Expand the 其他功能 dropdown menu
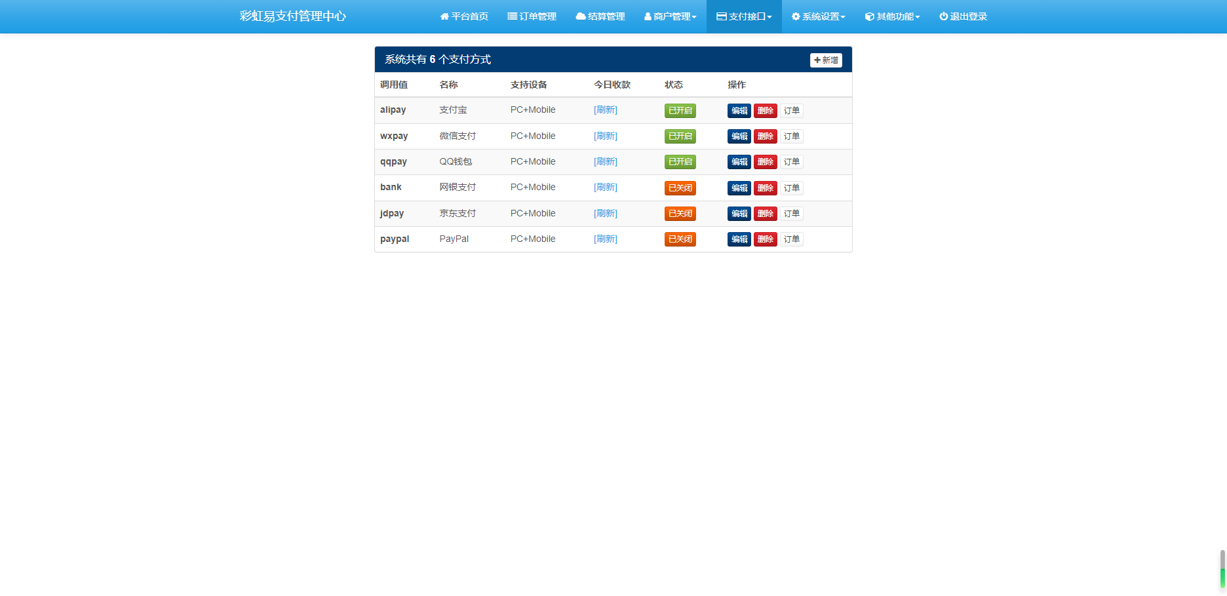This screenshot has width=1227, height=596. tap(892, 16)
